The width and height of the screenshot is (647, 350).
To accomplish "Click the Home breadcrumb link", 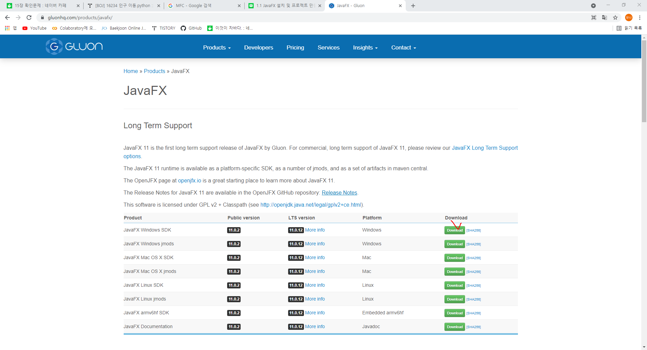I will [130, 71].
